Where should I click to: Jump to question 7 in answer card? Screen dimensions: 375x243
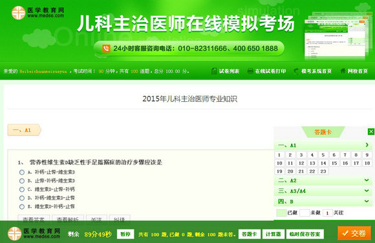point(345,155)
